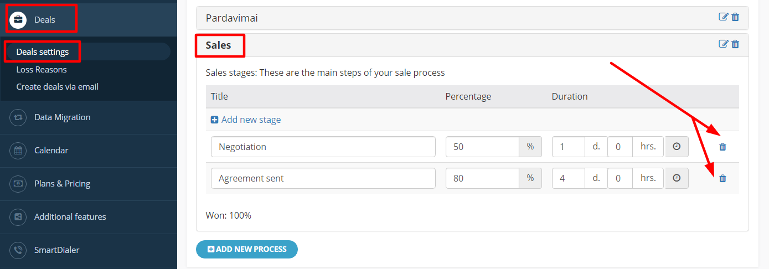Viewport: 769px width, 269px height.
Task: Go to Loss Reasons settings
Action: point(42,70)
